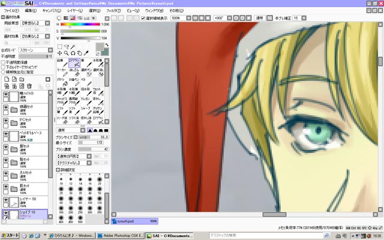Toggle the swatches panel icon
Viewport: 384px width, 240px height.
coord(86,18)
